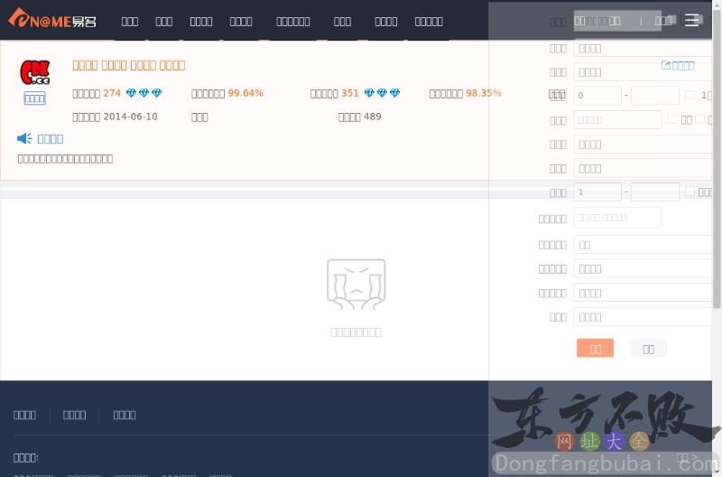Viewport: 722px width, 477px height.
Task: Click the blue badge under CDK.cc logo
Action: (x=34, y=98)
